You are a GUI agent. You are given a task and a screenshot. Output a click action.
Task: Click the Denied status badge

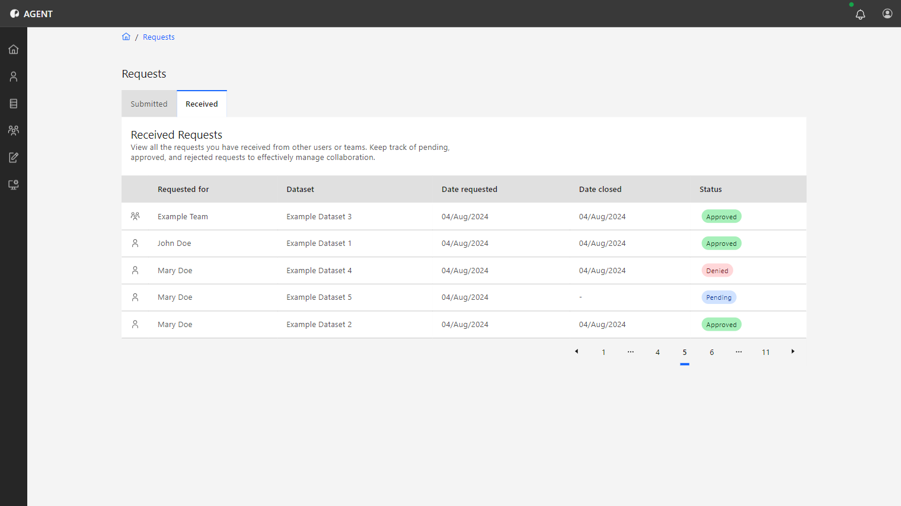click(717, 271)
